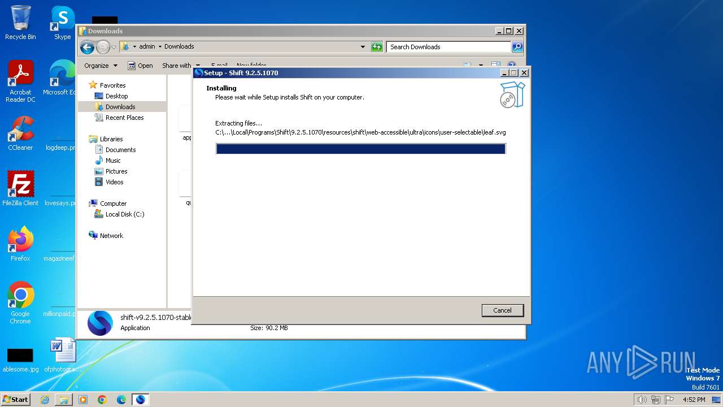Click the search magnifier in Downloads window
Image resolution: width=723 pixels, height=407 pixels.
[517, 47]
